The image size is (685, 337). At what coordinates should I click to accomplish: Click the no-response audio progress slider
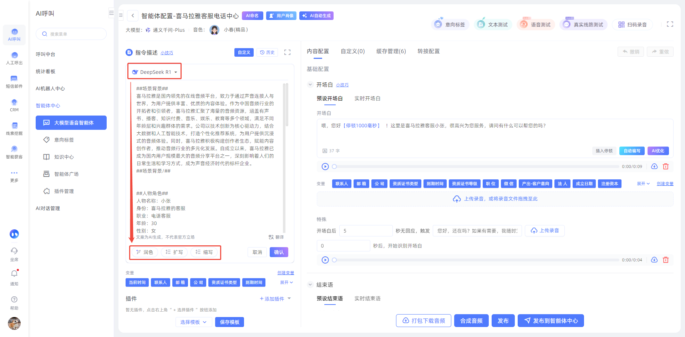pyautogui.click(x=476, y=260)
